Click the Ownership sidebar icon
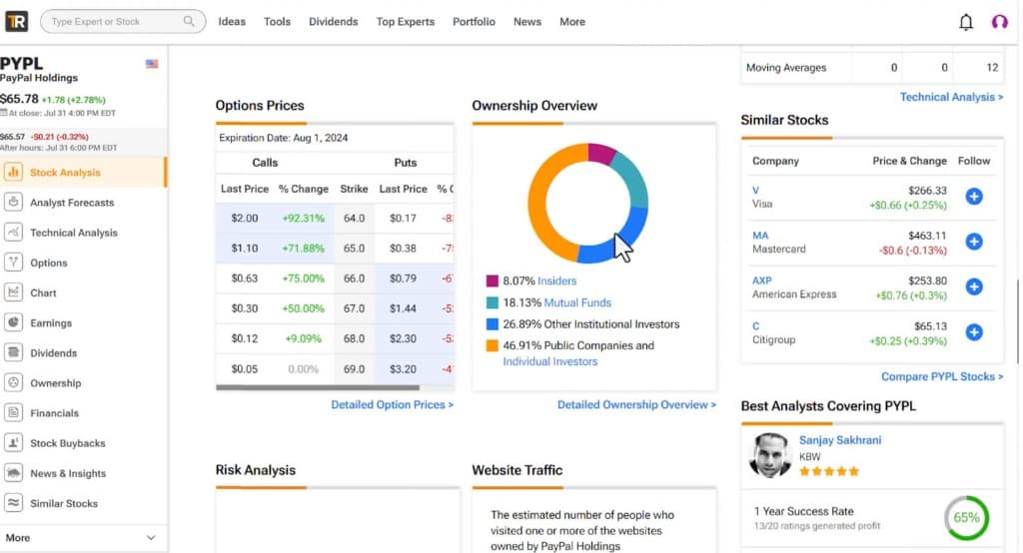 click(x=13, y=382)
